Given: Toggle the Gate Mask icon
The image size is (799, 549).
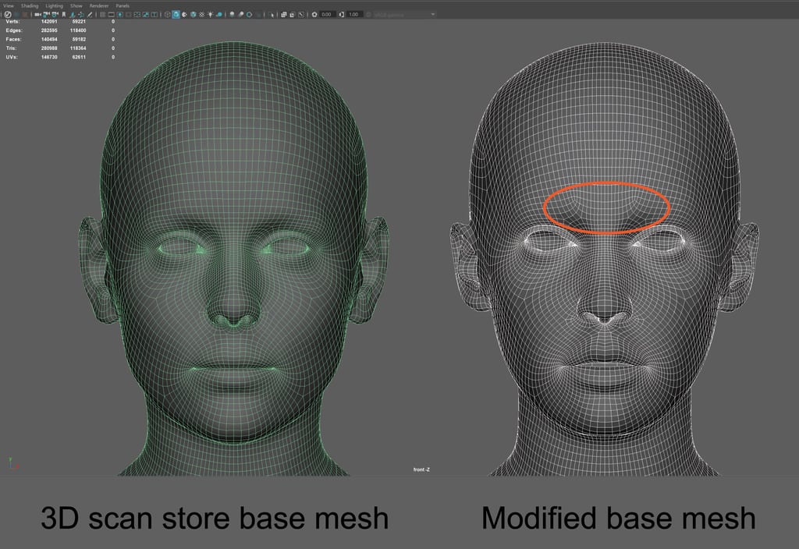Looking at the screenshot, I should 129,14.
